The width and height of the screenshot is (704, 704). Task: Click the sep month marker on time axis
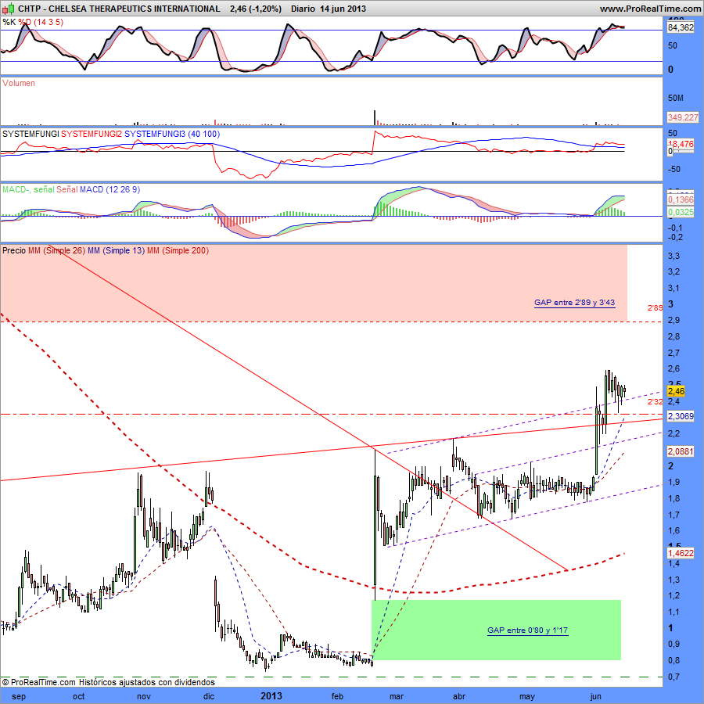click(x=19, y=696)
